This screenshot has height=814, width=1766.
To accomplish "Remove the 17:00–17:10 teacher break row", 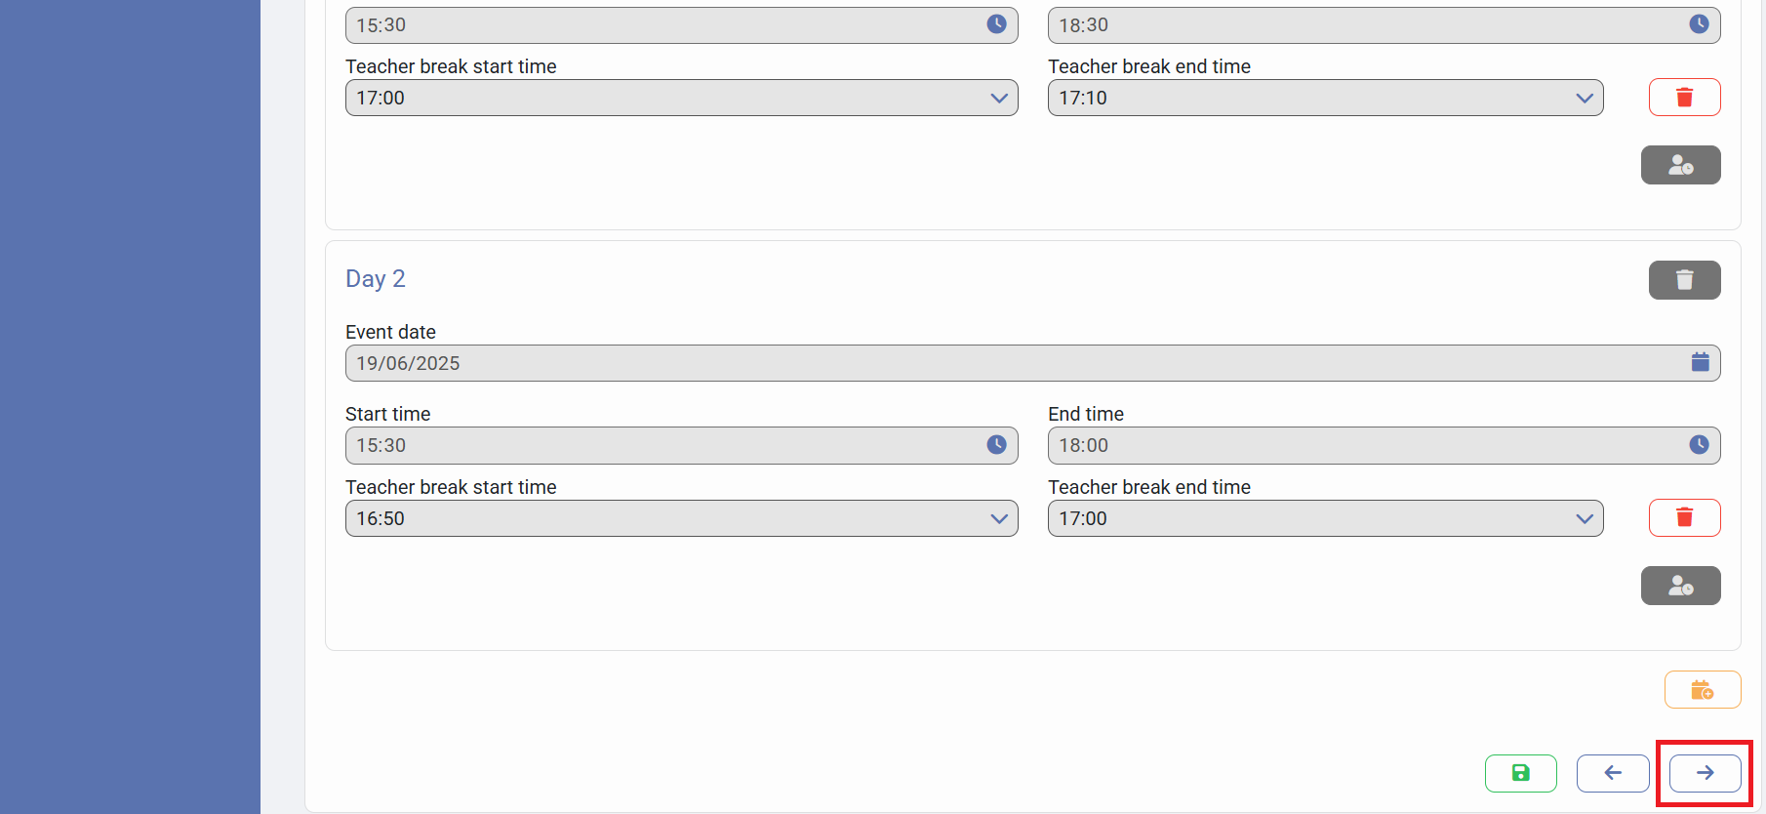I will click(x=1684, y=98).
